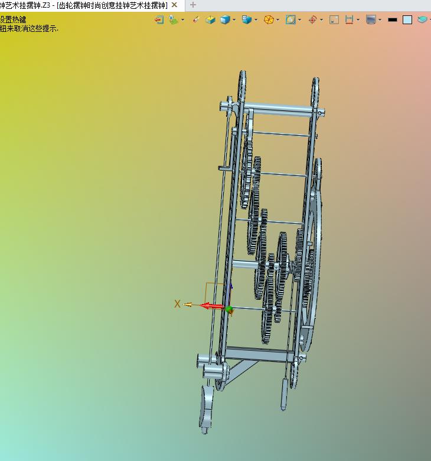
Task: Click the light blue face color swatch
Action: coord(407,19)
